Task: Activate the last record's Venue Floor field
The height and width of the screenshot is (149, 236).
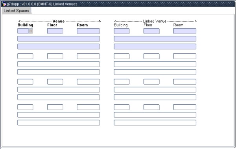Action: [55, 107]
